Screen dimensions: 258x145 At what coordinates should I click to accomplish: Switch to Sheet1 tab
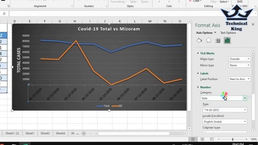30,133
